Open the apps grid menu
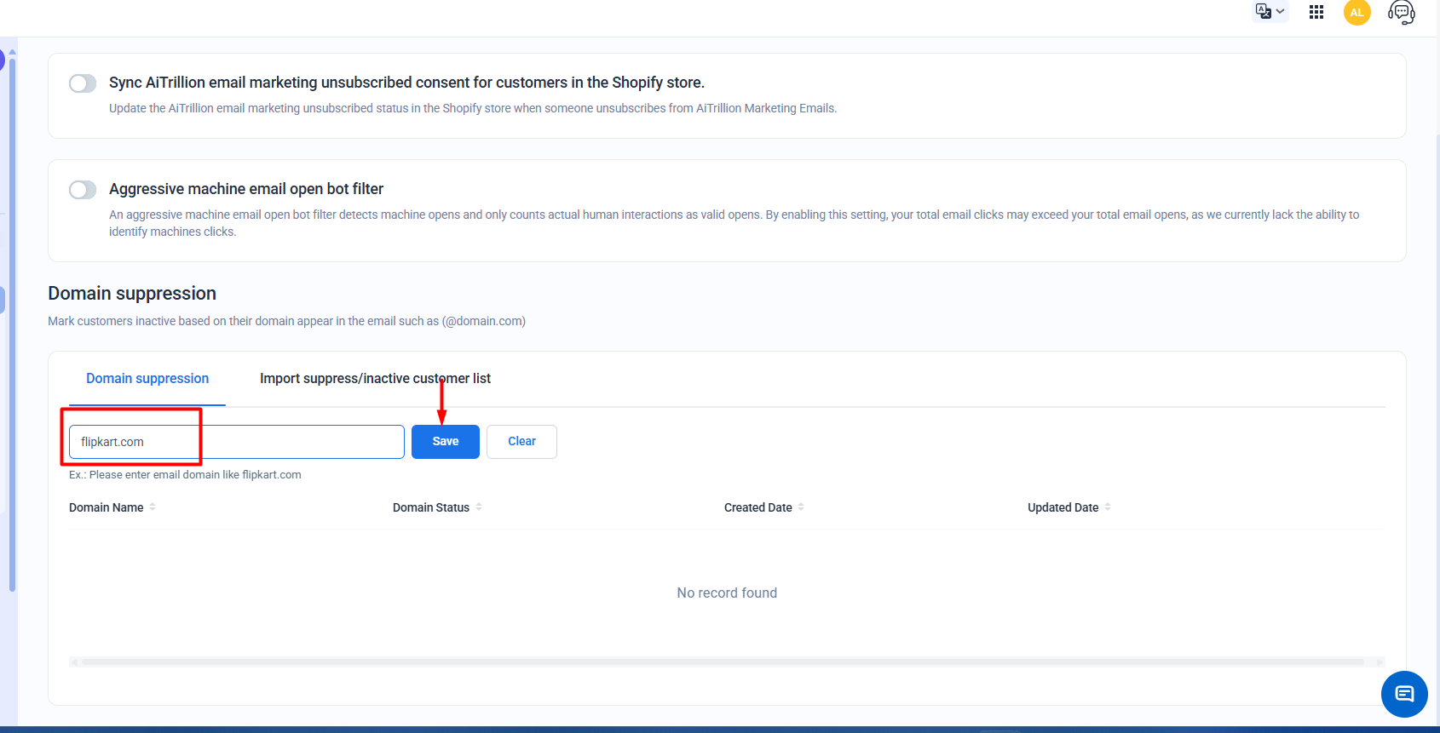Screen dimensions: 1440x733 [1316, 12]
